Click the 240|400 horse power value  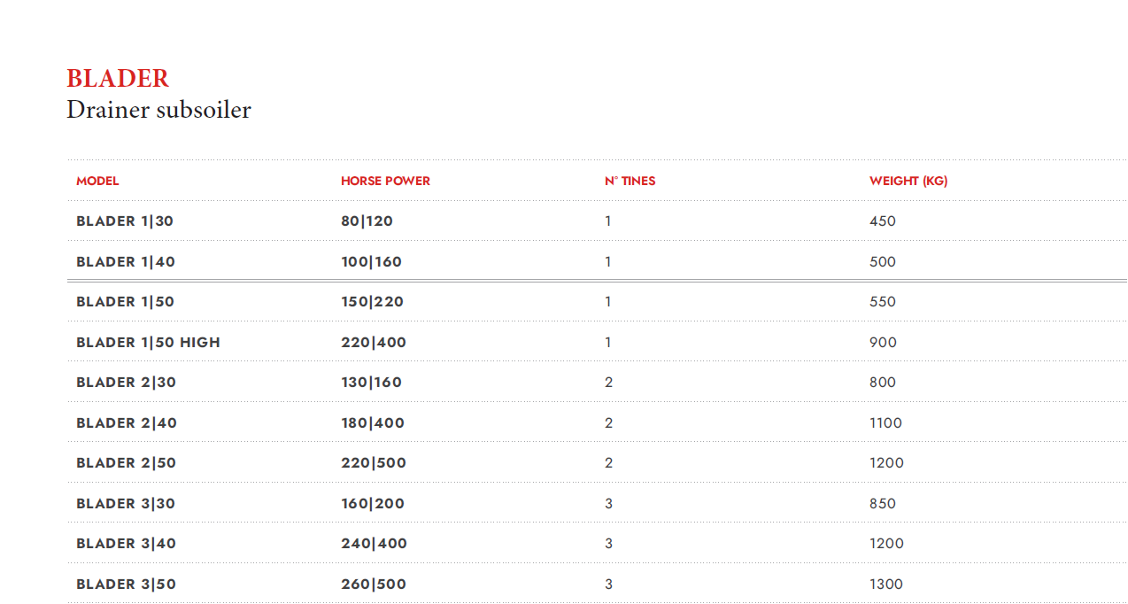tap(374, 544)
